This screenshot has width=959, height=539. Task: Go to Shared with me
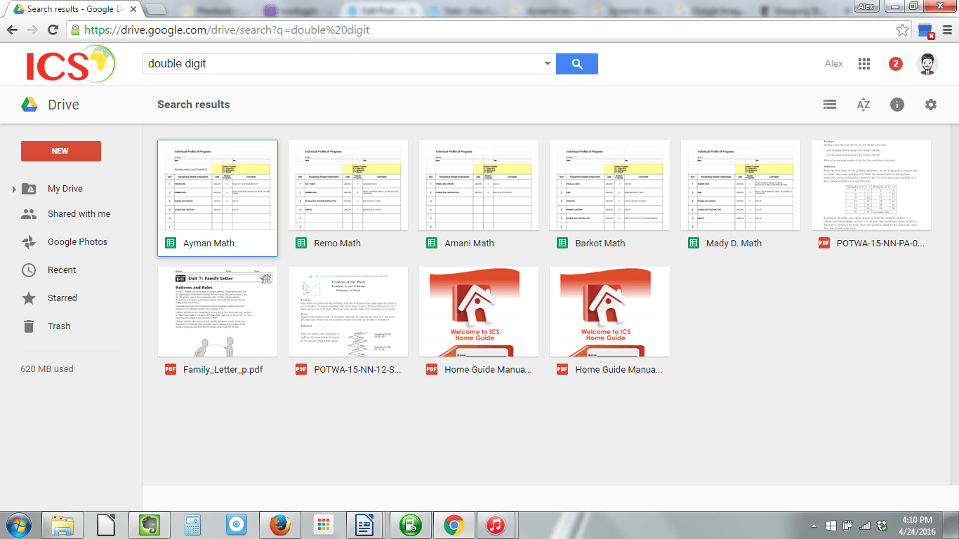(x=79, y=214)
